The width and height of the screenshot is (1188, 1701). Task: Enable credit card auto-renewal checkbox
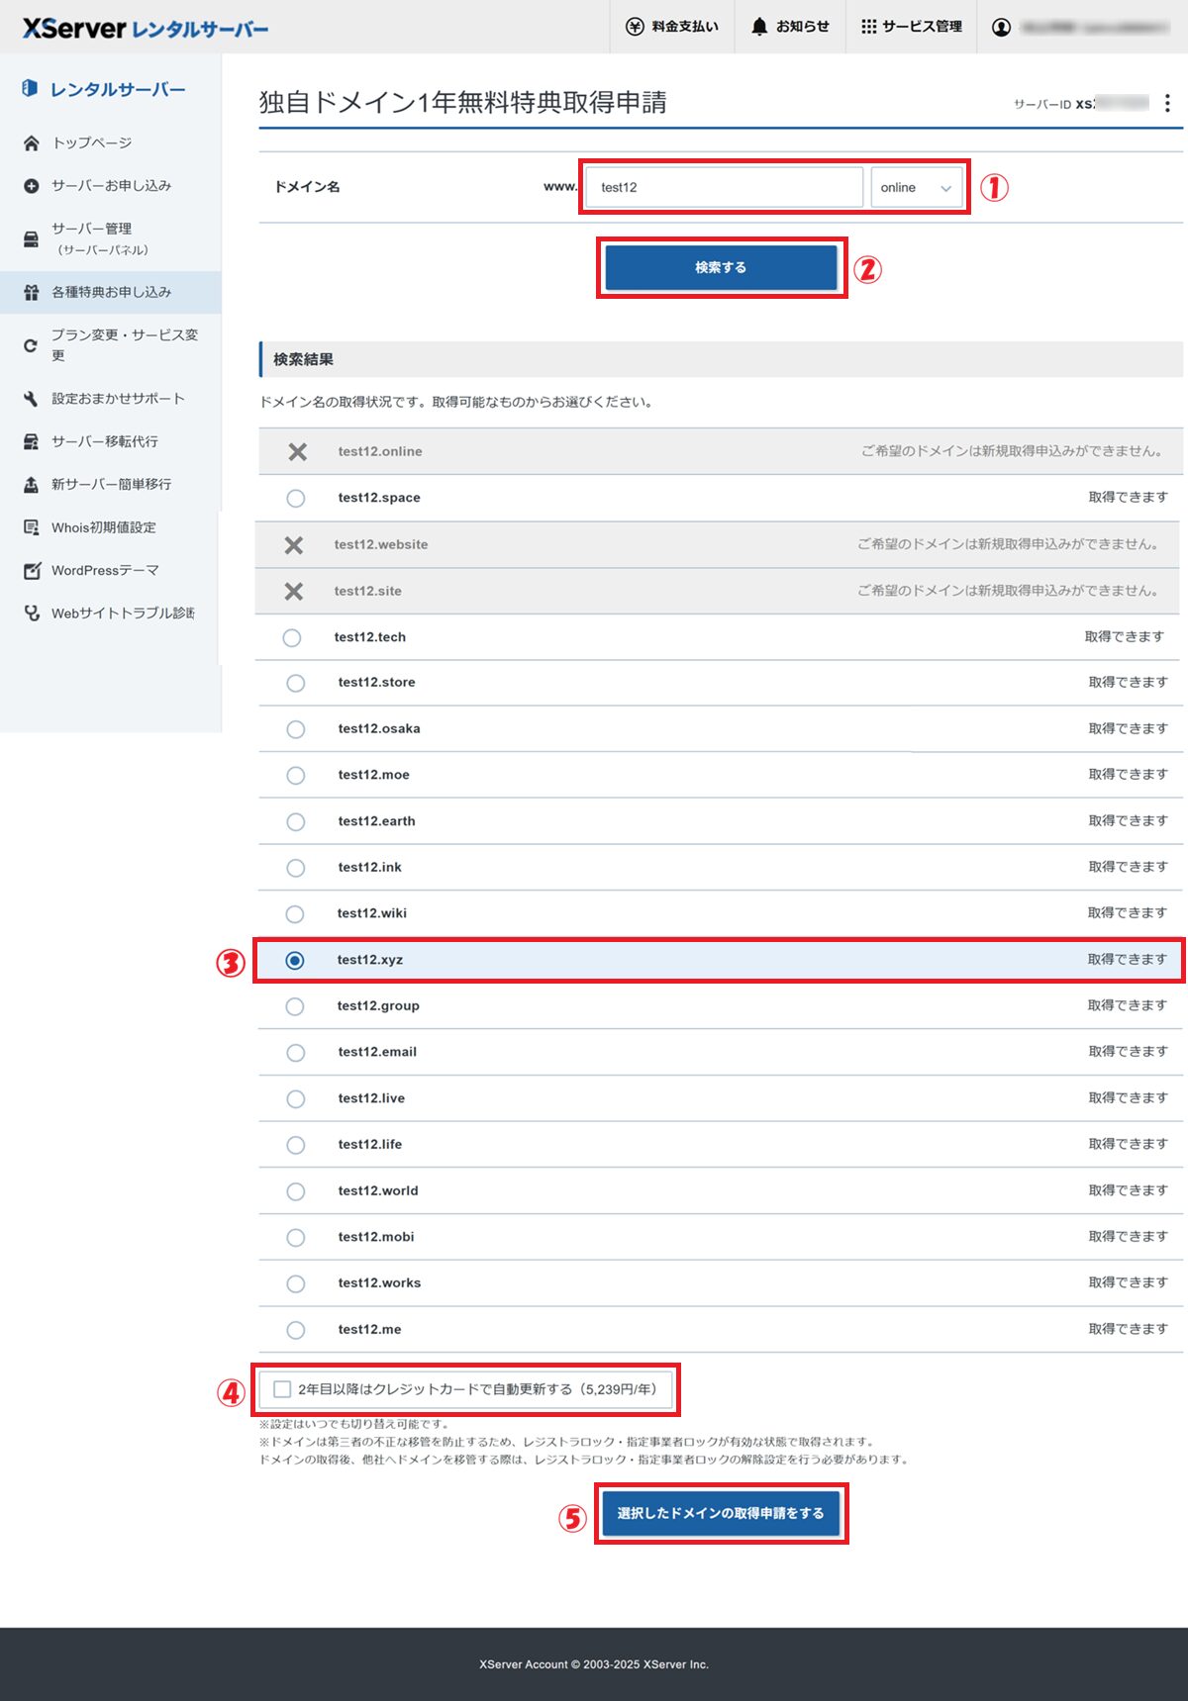click(x=283, y=1389)
